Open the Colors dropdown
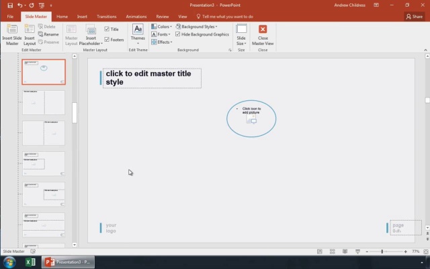 161,27
